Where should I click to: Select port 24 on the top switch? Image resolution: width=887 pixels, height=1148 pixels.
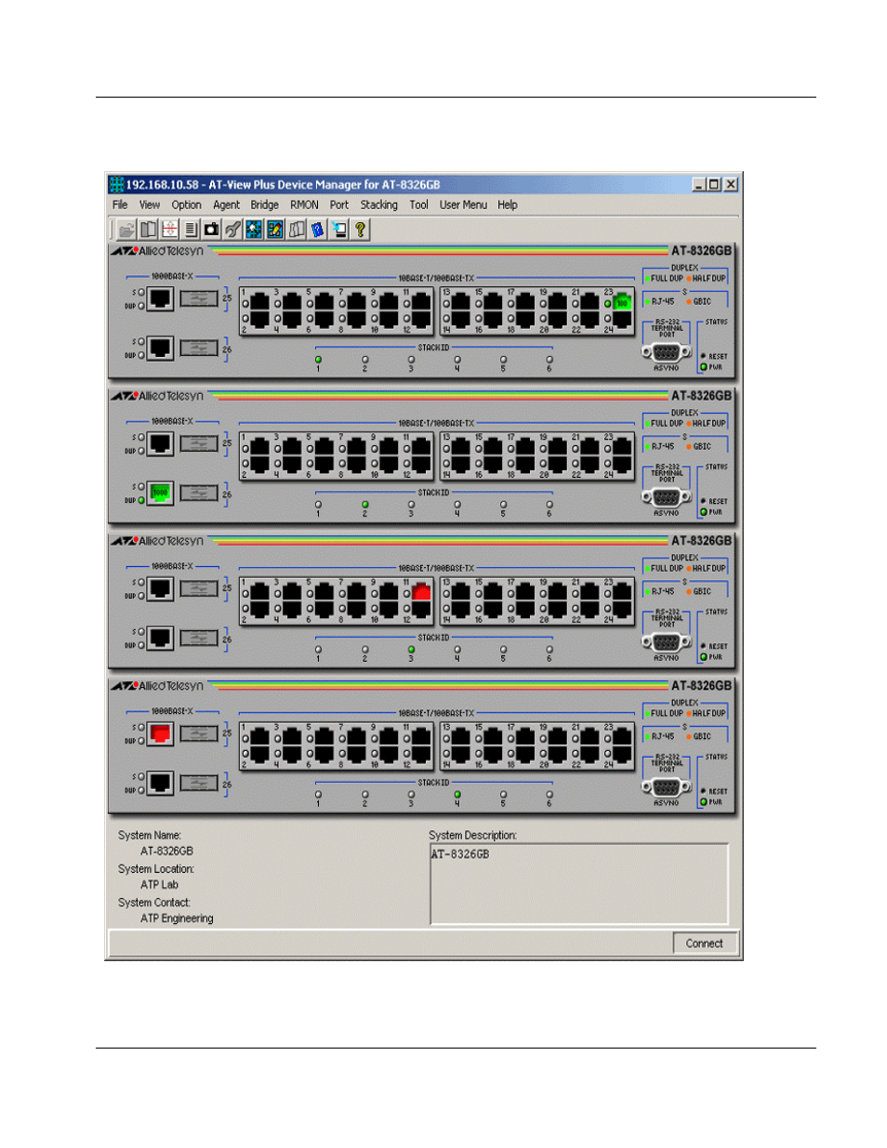coord(622,320)
